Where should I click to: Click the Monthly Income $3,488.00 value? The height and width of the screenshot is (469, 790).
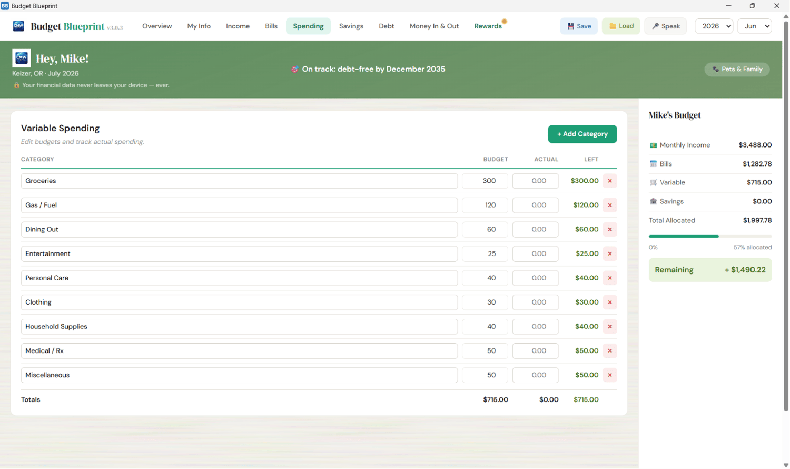coord(755,145)
